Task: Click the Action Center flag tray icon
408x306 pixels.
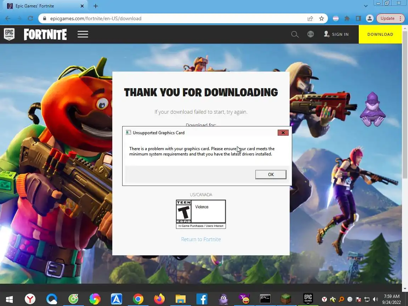Action: [358, 299]
